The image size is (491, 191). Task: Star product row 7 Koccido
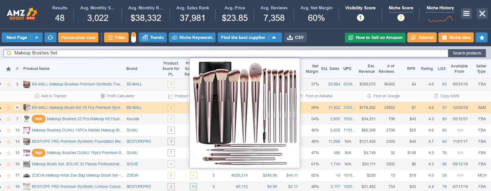[x=9, y=119]
